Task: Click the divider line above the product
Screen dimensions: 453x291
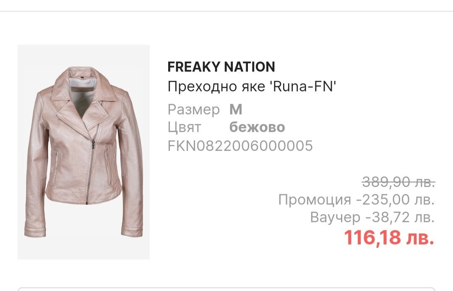Action: (x=226, y=11)
